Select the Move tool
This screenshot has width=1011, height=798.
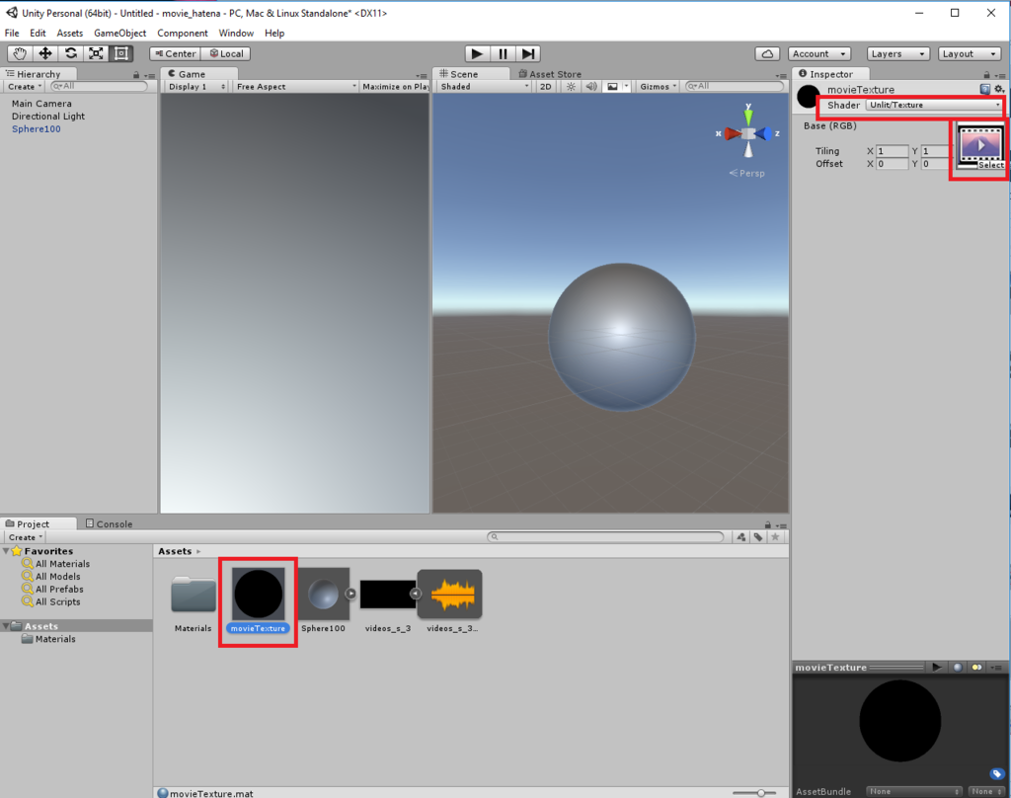(x=45, y=53)
